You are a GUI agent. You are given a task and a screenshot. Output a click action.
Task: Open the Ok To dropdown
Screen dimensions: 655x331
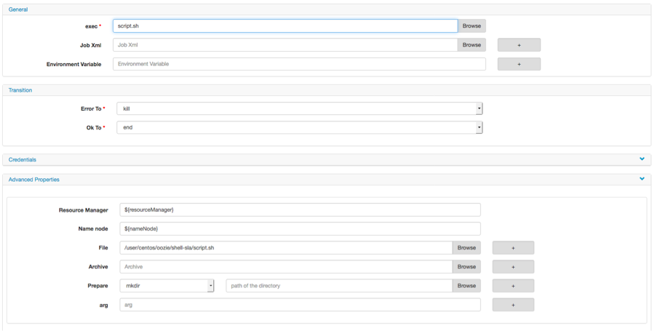point(299,127)
